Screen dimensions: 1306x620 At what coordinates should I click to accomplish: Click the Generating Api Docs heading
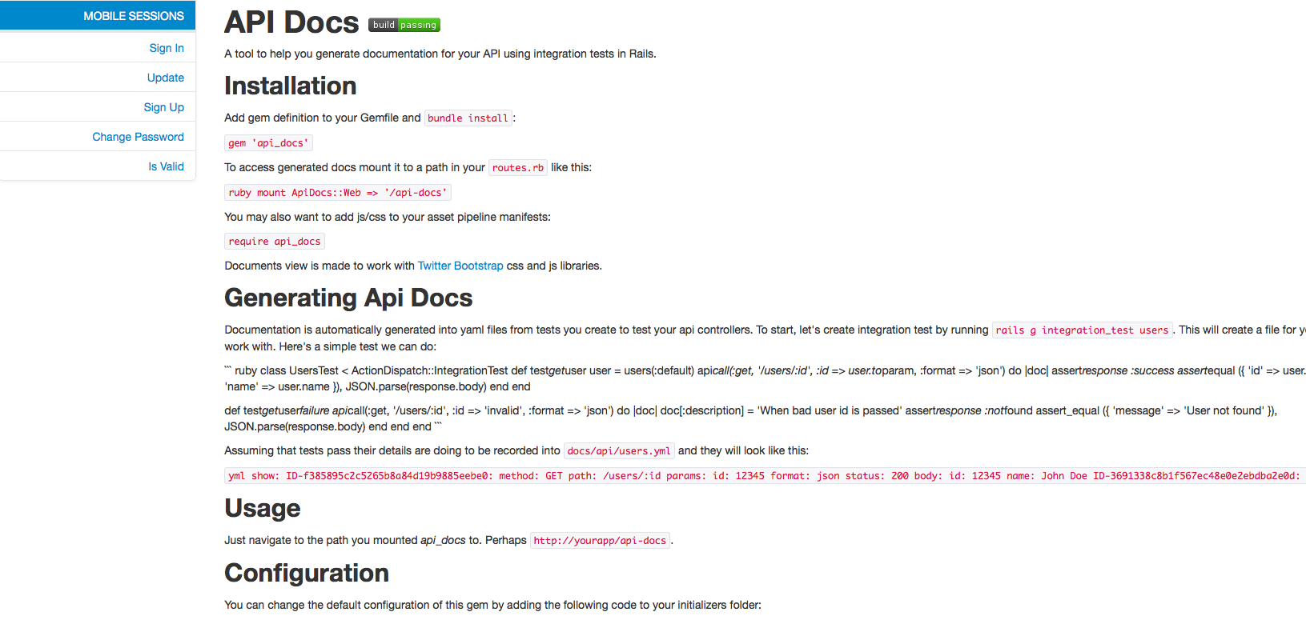[x=348, y=298]
